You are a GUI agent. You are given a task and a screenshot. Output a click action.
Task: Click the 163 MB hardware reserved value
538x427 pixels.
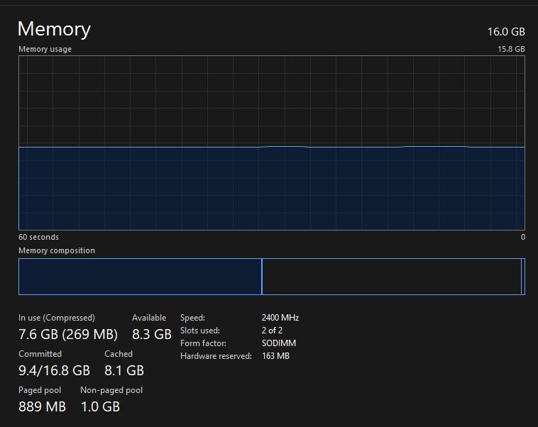275,356
